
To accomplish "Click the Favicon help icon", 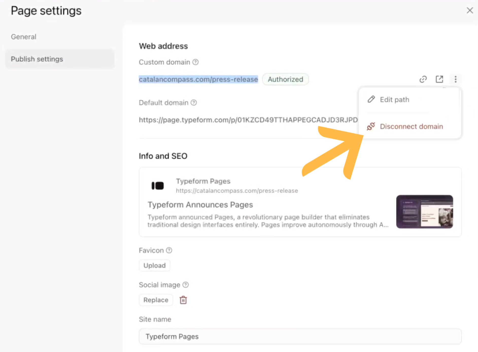I will [169, 250].
